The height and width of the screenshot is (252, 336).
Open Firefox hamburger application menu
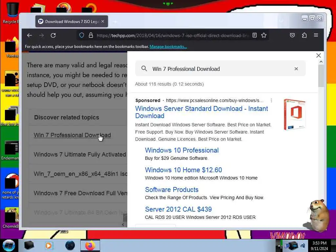(316, 35)
